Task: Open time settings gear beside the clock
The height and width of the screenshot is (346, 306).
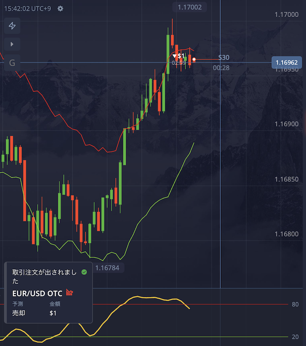Action: click(x=60, y=9)
